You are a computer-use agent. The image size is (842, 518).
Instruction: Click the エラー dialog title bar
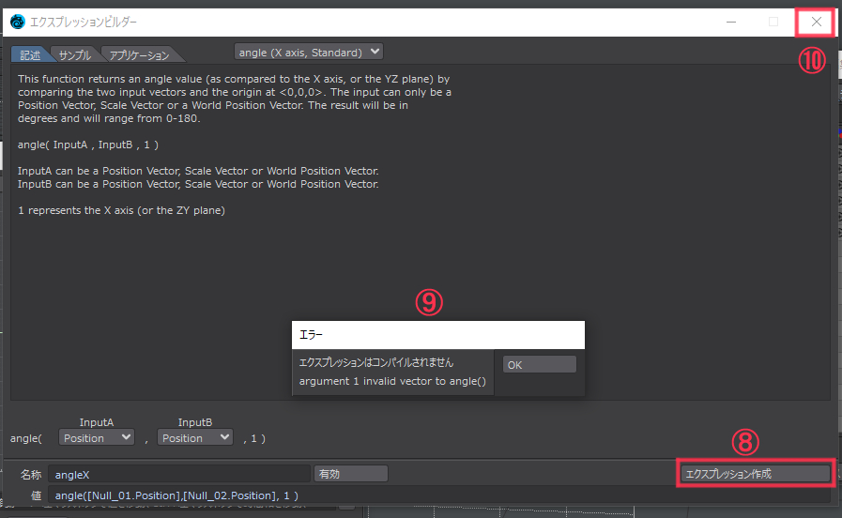point(438,335)
